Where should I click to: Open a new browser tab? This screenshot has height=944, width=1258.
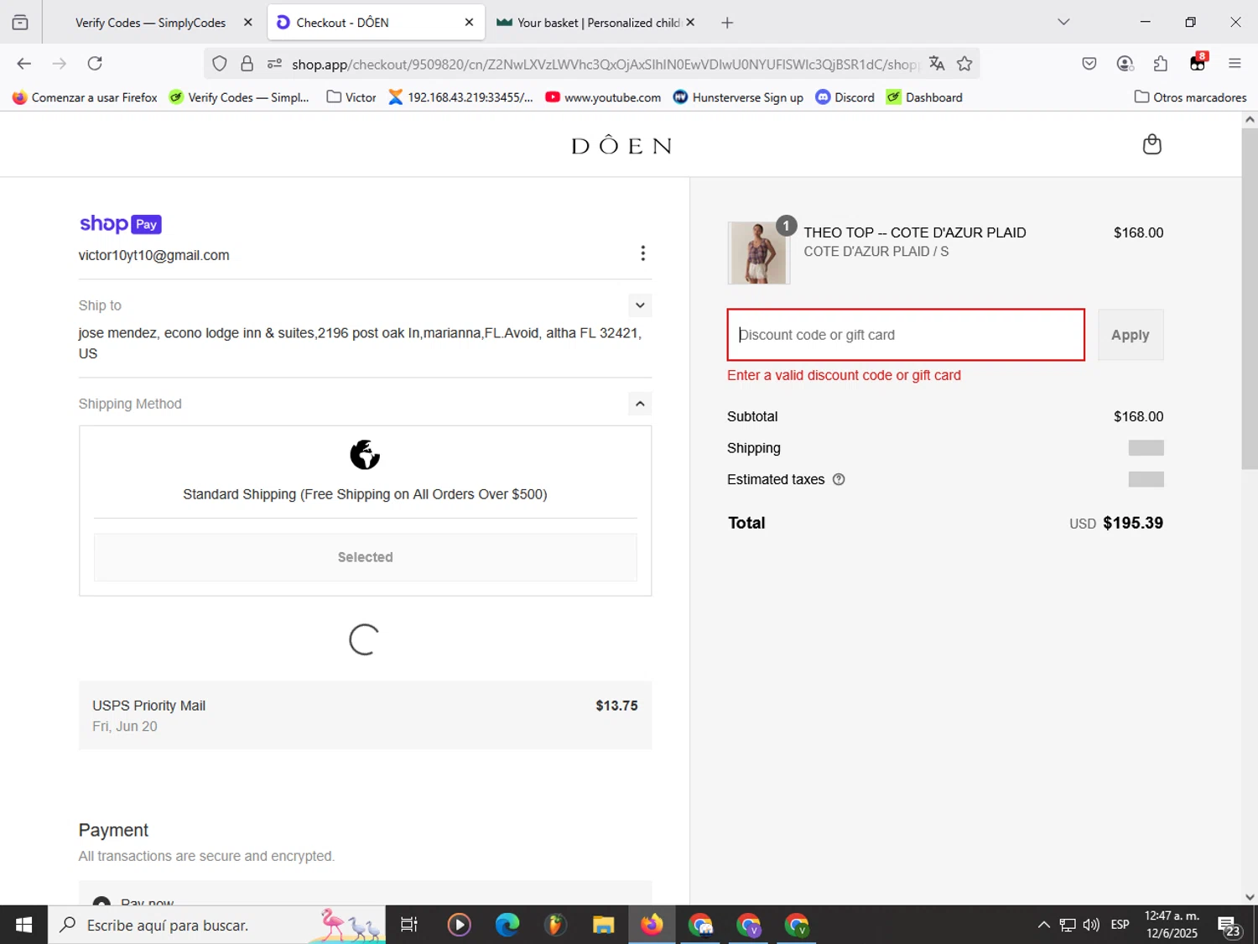tap(727, 23)
